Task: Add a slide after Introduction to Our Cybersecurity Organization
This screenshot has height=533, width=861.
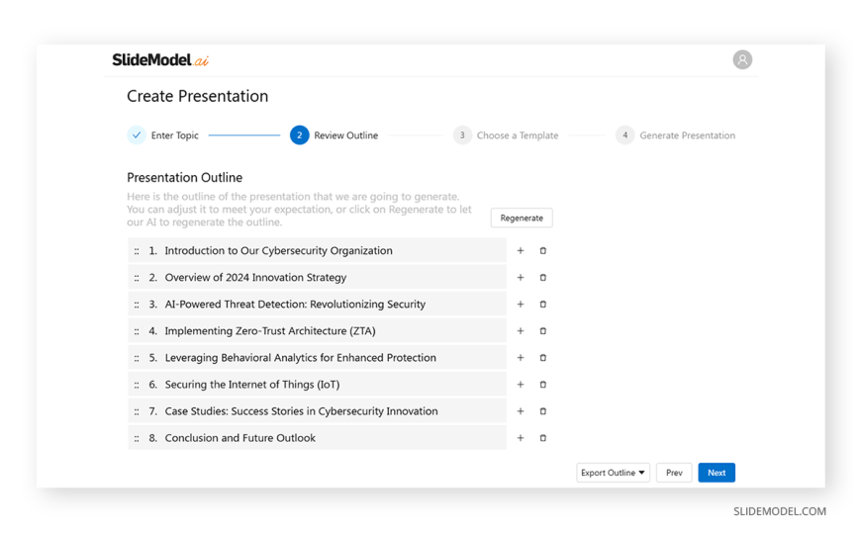Action: (521, 251)
